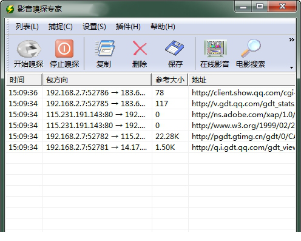Open Online Media (在线影音) TV icon
This screenshot has width=301, height=241.
[x=215, y=48]
